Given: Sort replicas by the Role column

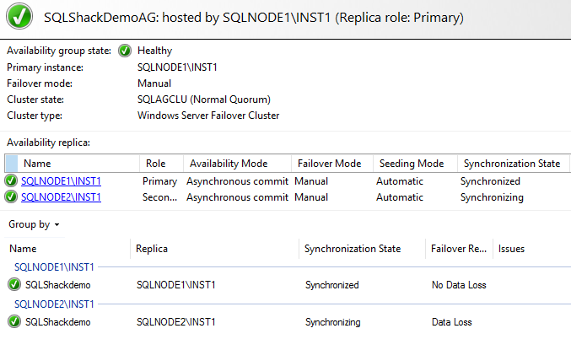Looking at the screenshot, I should pyautogui.click(x=156, y=164).
